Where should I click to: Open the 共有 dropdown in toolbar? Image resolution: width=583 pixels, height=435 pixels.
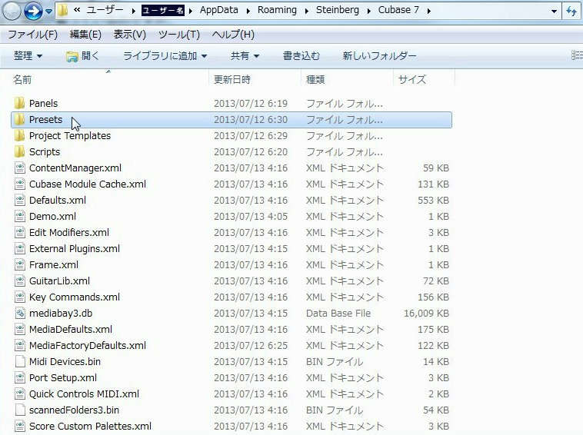(x=245, y=56)
